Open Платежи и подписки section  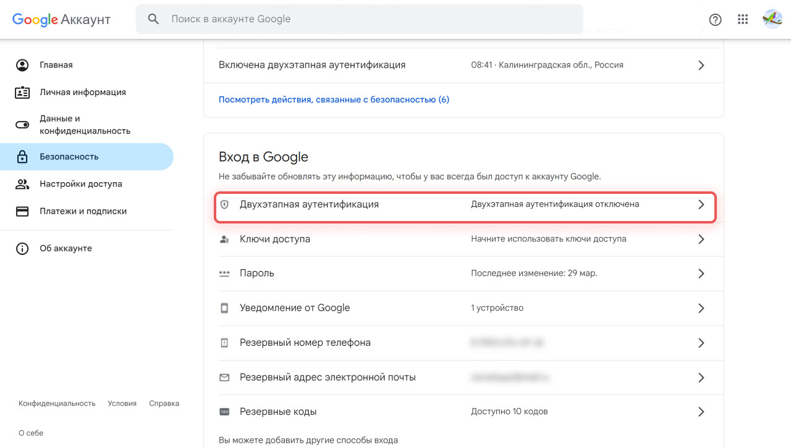pyautogui.click(x=87, y=211)
